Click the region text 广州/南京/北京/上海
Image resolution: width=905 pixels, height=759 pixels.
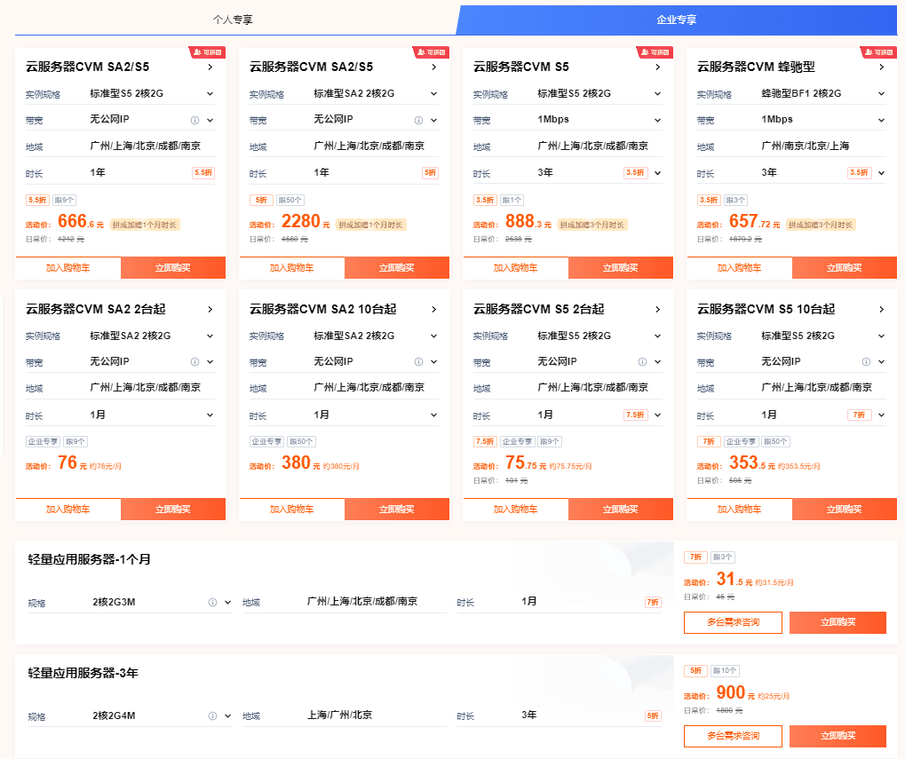click(x=806, y=146)
